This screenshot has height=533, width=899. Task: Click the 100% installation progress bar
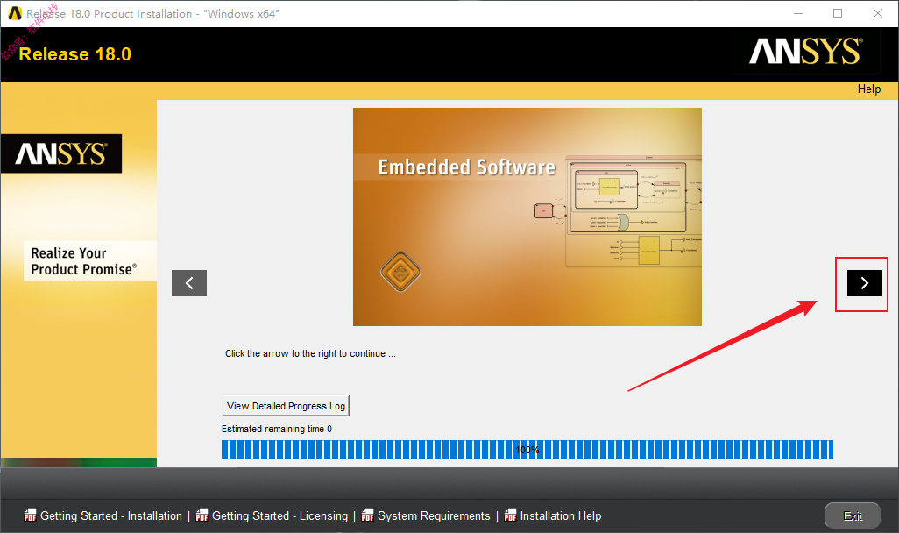527,450
